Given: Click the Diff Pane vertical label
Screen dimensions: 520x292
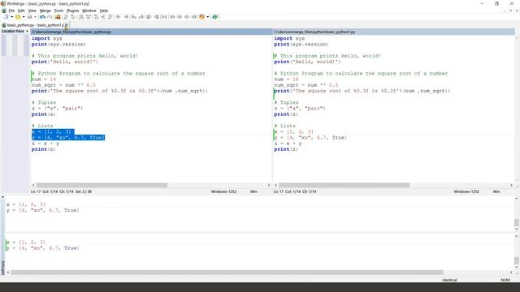Looking at the screenshot, I should point(3,268).
